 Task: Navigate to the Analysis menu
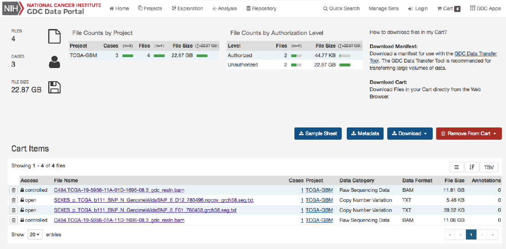pos(224,9)
